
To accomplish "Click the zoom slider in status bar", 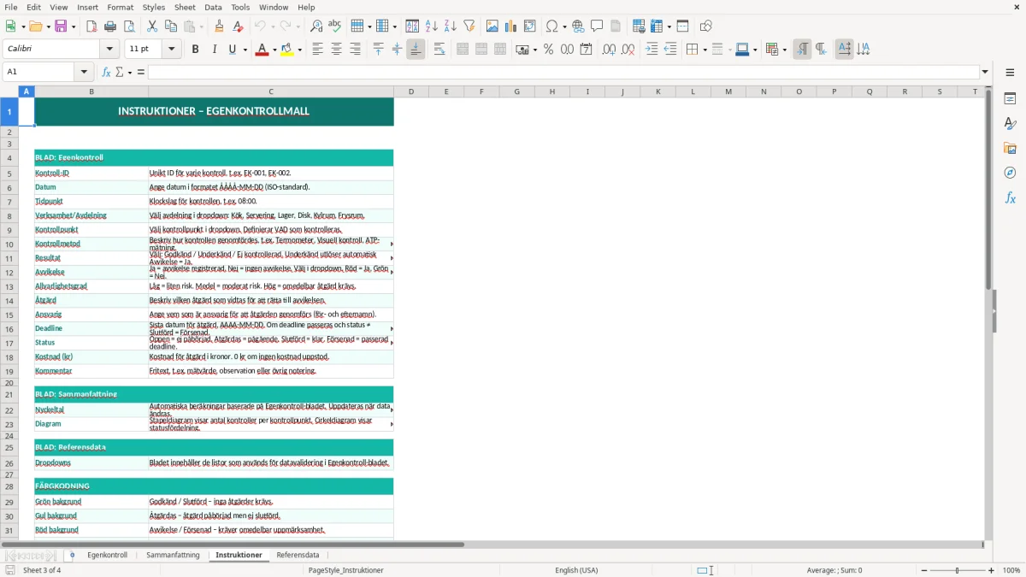I will tap(957, 570).
